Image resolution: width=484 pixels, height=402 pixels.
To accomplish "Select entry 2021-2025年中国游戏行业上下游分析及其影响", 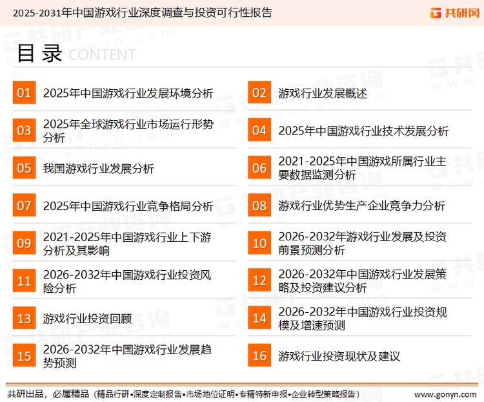I will (x=127, y=244).
